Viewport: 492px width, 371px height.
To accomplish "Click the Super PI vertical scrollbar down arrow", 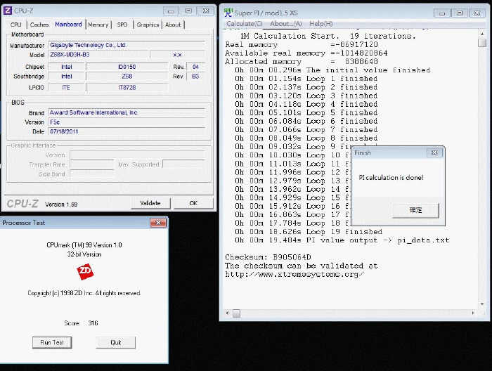I will pyautogui.click(x=482, y=304).
